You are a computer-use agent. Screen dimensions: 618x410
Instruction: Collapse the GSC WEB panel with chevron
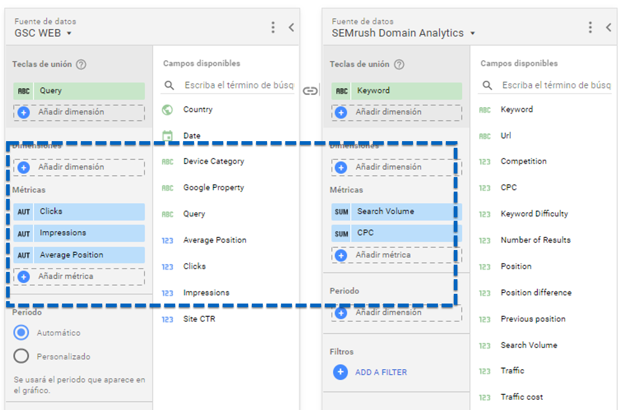coord(291,27)
